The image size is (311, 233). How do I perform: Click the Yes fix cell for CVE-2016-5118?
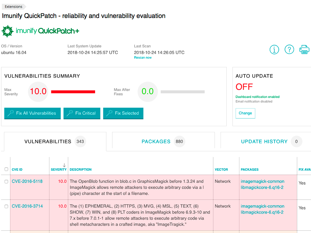302,183
